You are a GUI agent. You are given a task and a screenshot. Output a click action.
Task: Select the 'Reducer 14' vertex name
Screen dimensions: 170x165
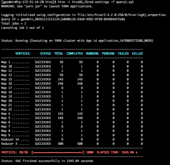pos(10,139)
